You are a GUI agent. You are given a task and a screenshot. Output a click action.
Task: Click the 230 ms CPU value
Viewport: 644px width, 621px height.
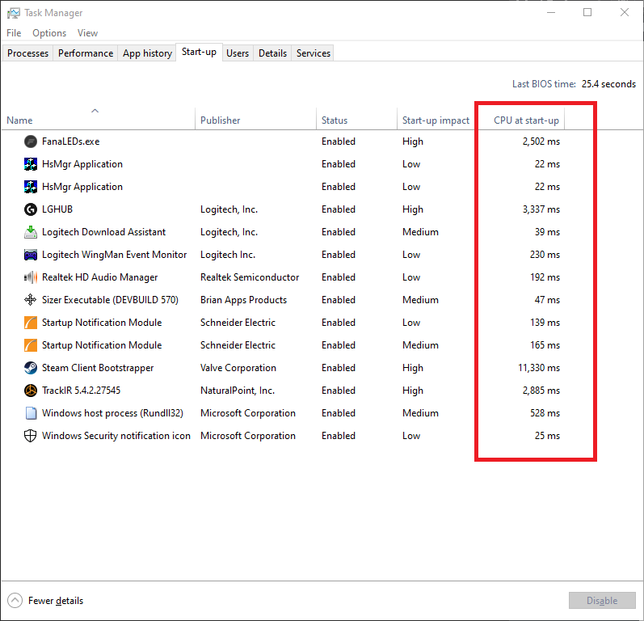[545, 255]
